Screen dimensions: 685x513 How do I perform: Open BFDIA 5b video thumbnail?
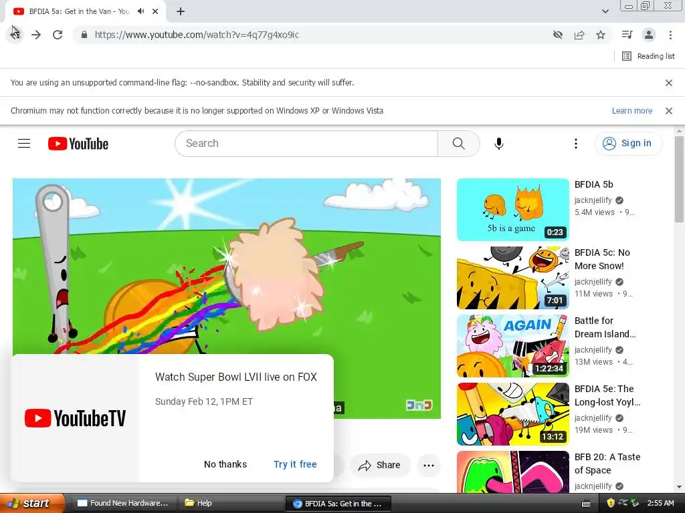(x=513, y=210)
